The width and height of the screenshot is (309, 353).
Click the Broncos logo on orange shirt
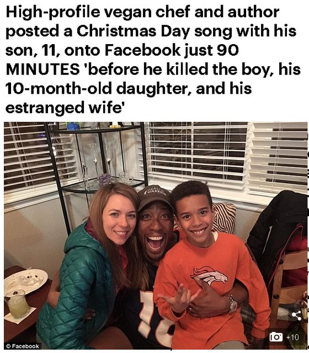coord(209,275)
